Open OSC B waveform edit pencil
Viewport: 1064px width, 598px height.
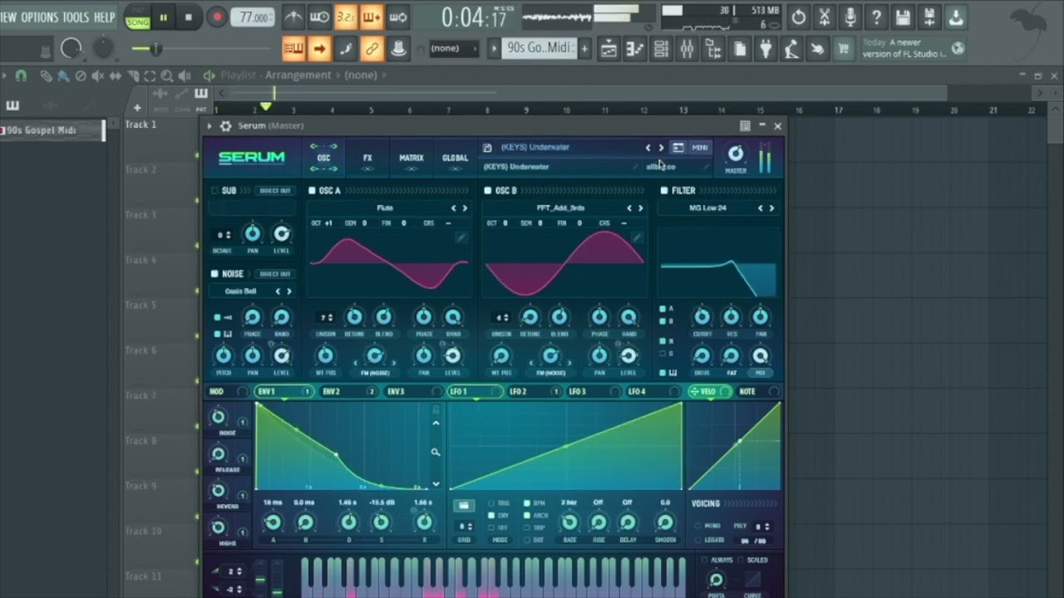click(637, 238)
